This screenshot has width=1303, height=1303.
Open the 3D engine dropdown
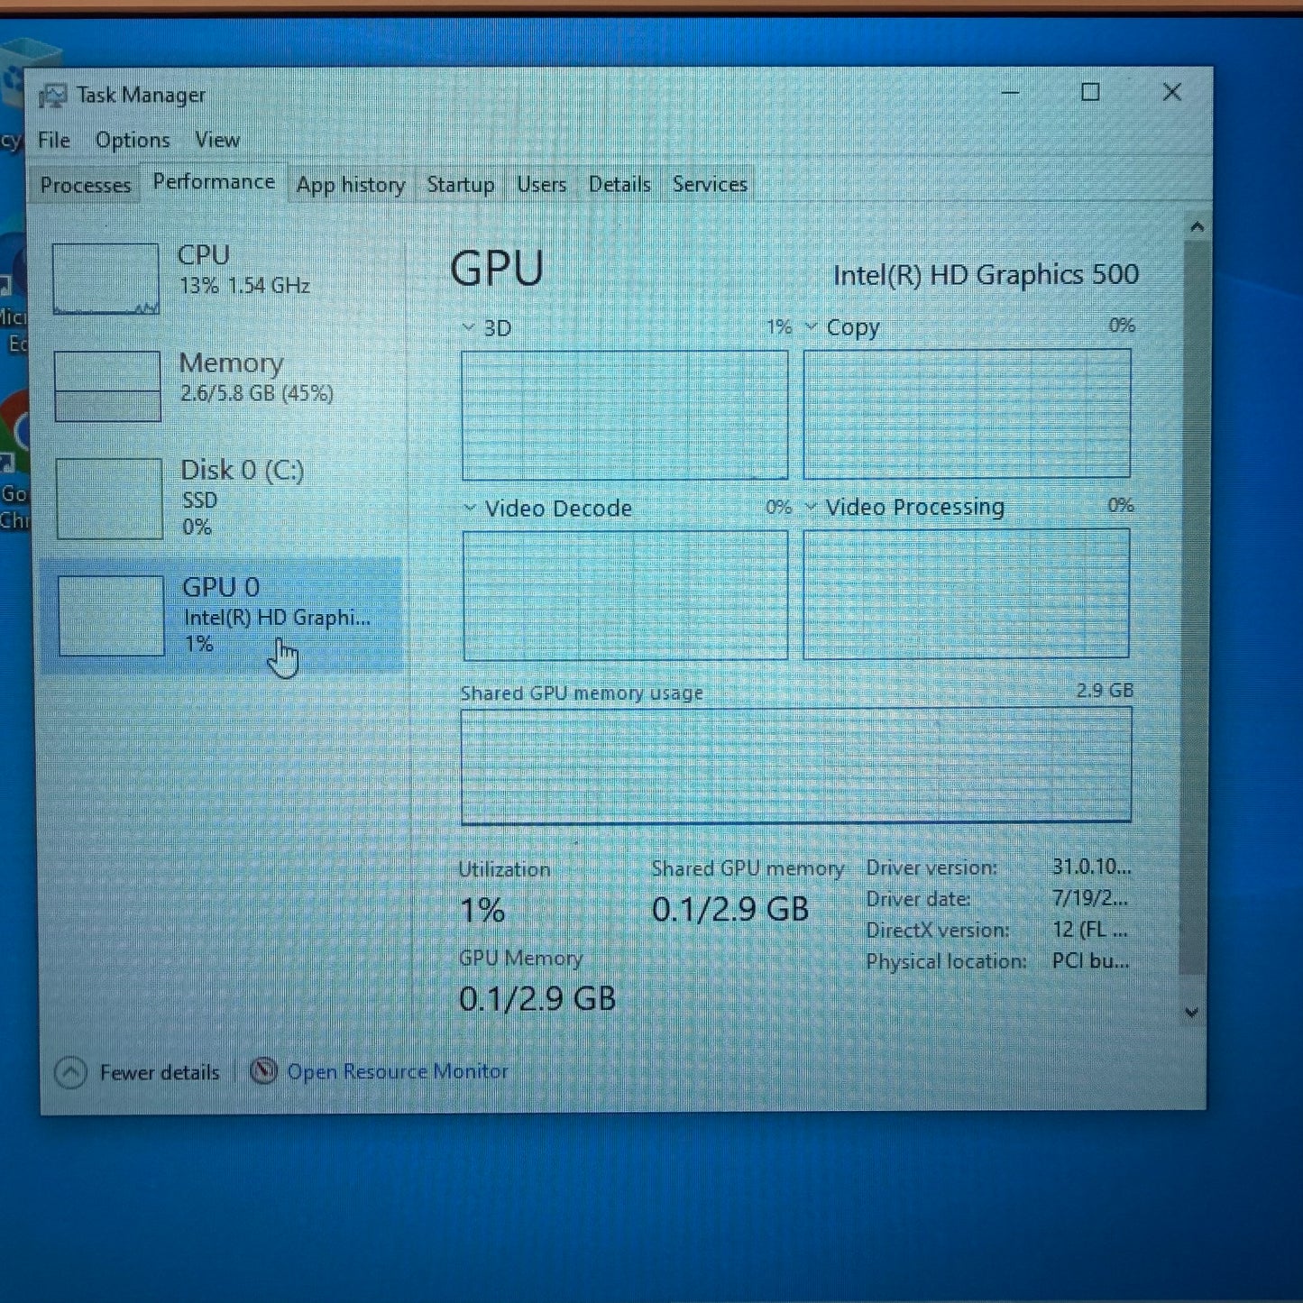point(468,327)
